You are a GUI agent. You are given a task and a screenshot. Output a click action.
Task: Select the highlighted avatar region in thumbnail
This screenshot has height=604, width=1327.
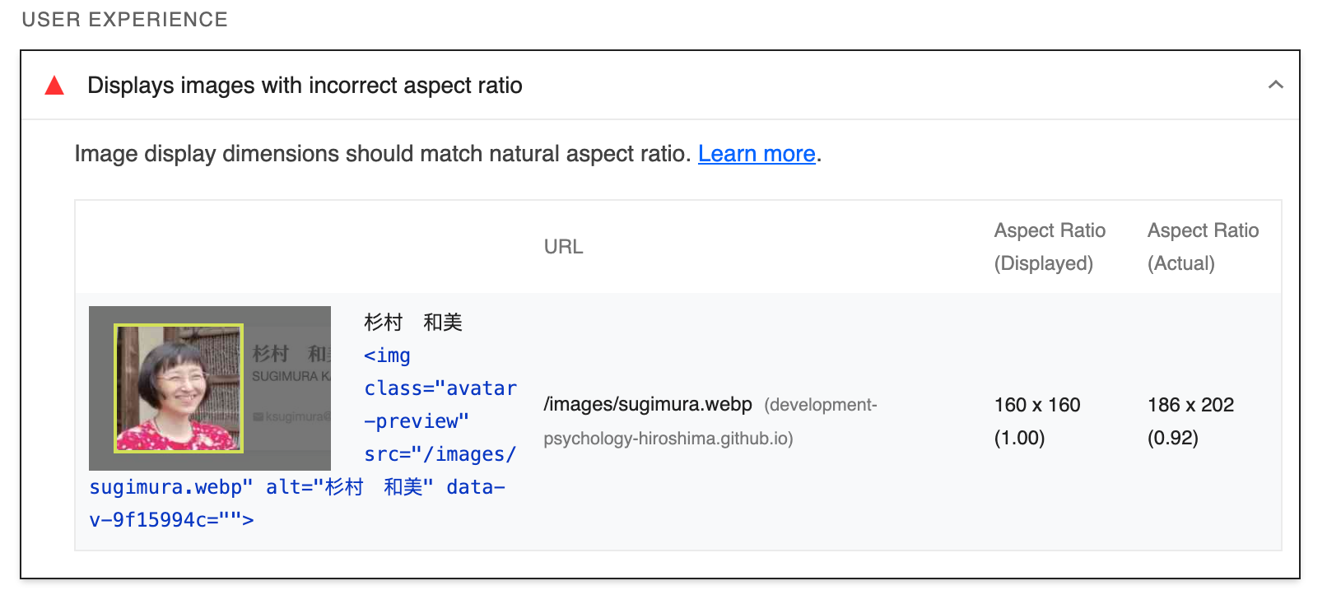[178, 388]
